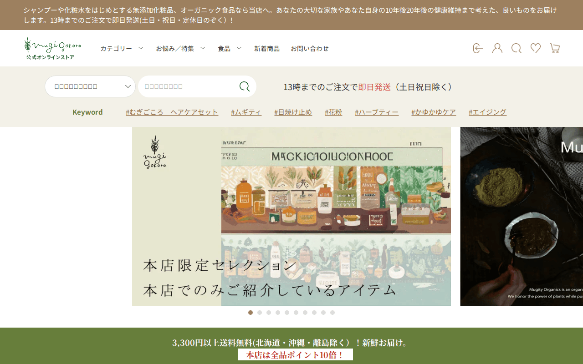Open the 新着商品 menu item
Viewport: 583px width, 364px height.
coord(267,48)
